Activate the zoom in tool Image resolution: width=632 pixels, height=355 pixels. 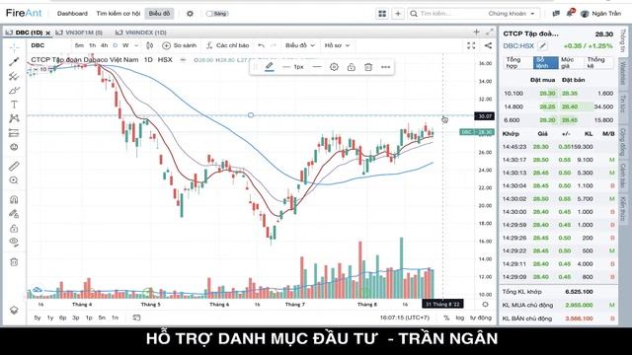pyautogui.click(x=14, y=179)
